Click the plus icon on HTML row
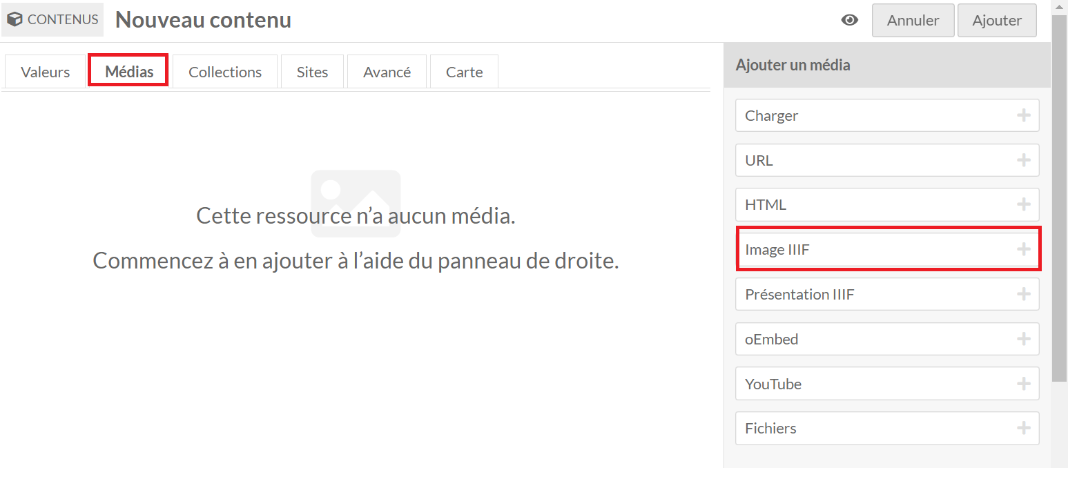This screenshot has height=488, width=1068. coord(1023,205)
